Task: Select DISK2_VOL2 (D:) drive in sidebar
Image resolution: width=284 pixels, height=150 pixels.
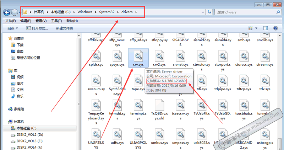Action: point(29,135)
